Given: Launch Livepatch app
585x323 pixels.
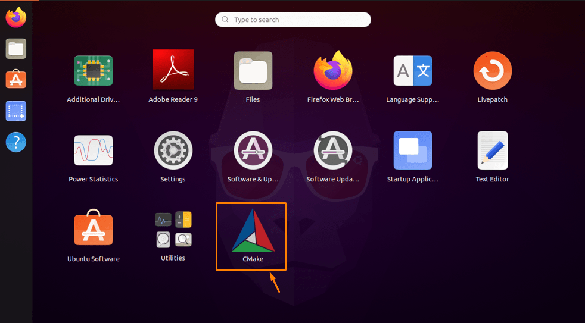Looking at the screenshot, I should coord(493,71).
